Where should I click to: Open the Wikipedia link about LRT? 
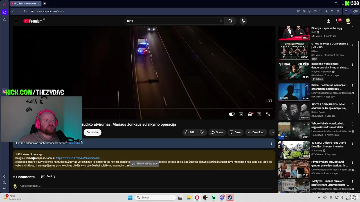point(75,143)
